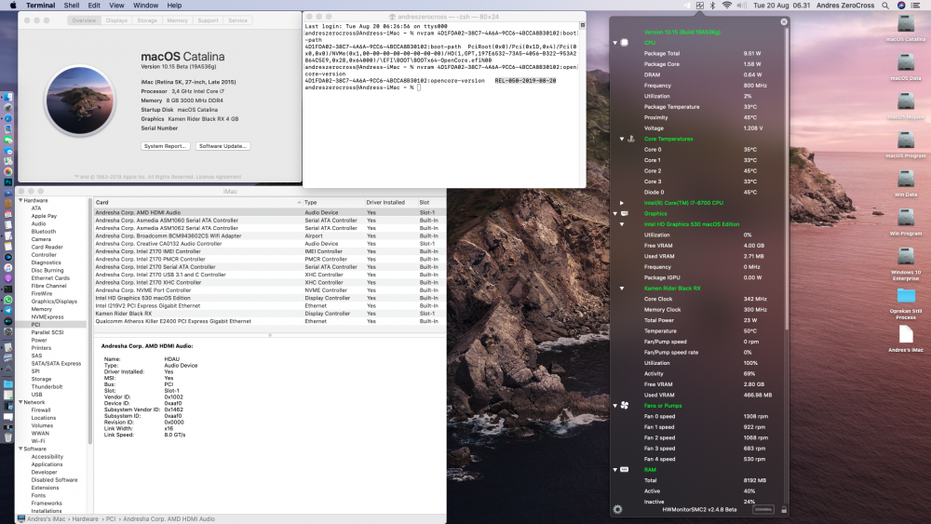Click the volume icon in menu bar
Image resolution: width=931 pixels, height=524 pixels.
742,6
